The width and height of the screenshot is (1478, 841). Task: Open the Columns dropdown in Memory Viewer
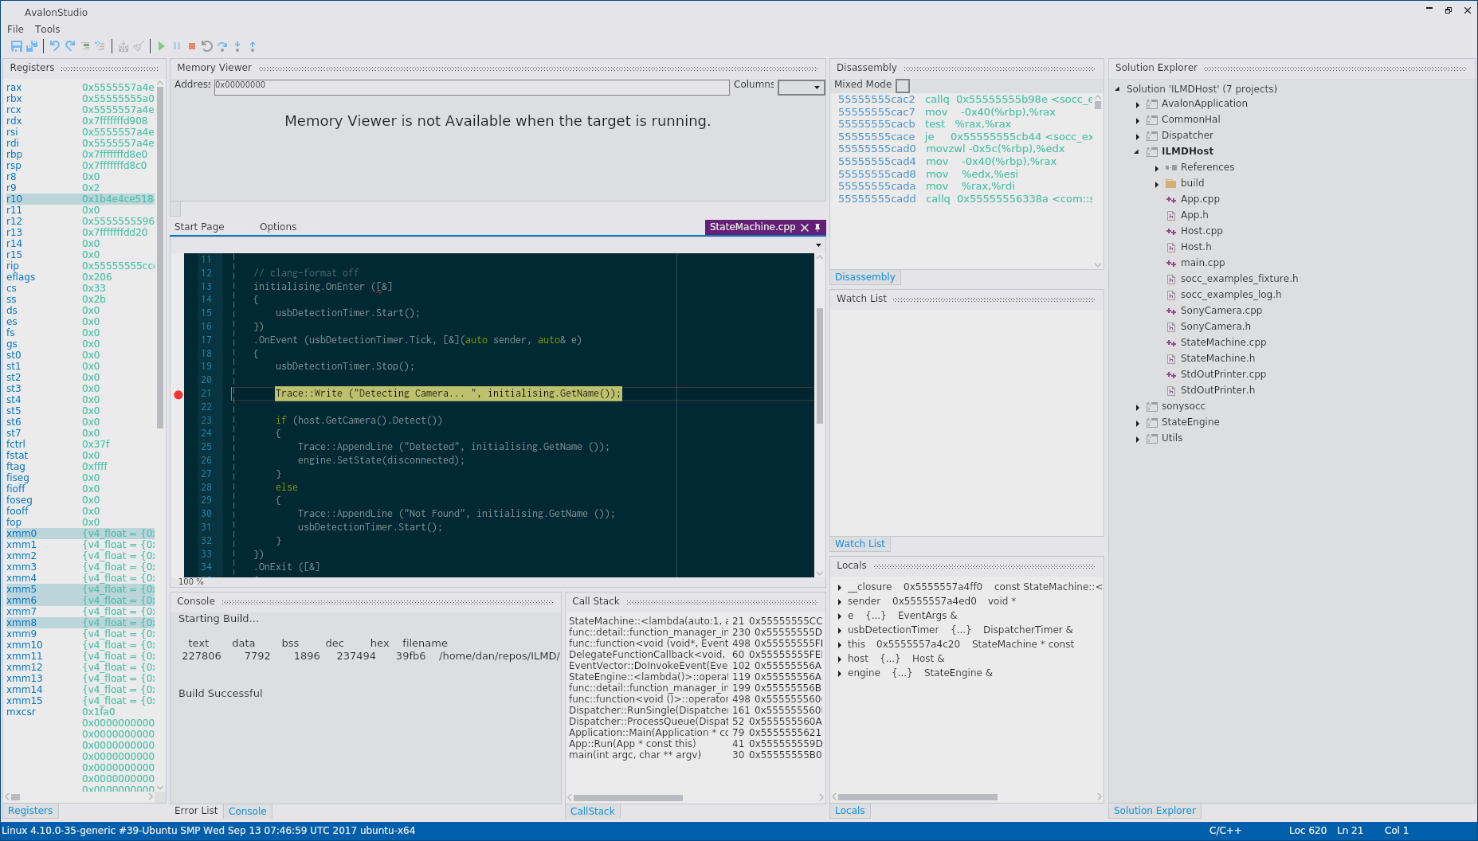click(801, 88)
